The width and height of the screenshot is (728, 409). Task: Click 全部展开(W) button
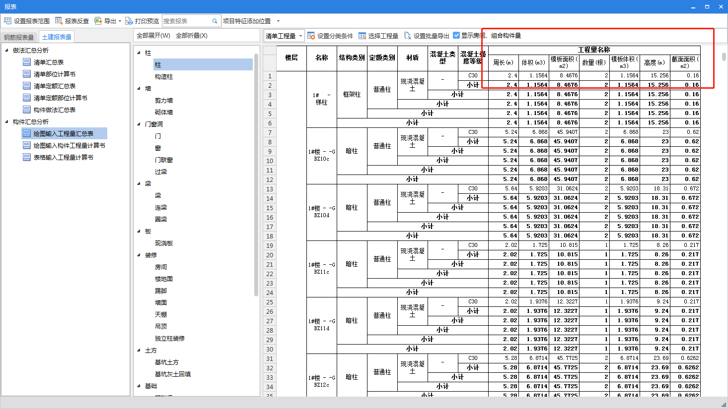click(x=153, y=36)
